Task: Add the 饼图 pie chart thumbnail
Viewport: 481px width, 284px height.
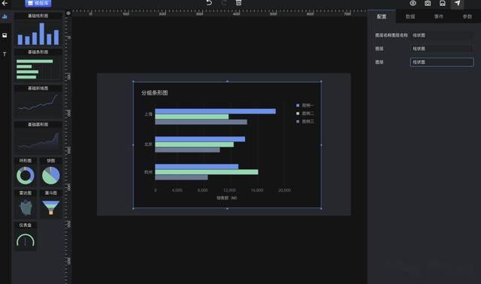Action: (51, 172)
